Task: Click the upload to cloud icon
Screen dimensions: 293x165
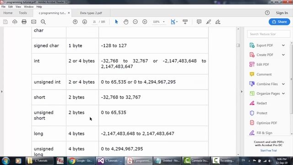Action: coord(15,22)
